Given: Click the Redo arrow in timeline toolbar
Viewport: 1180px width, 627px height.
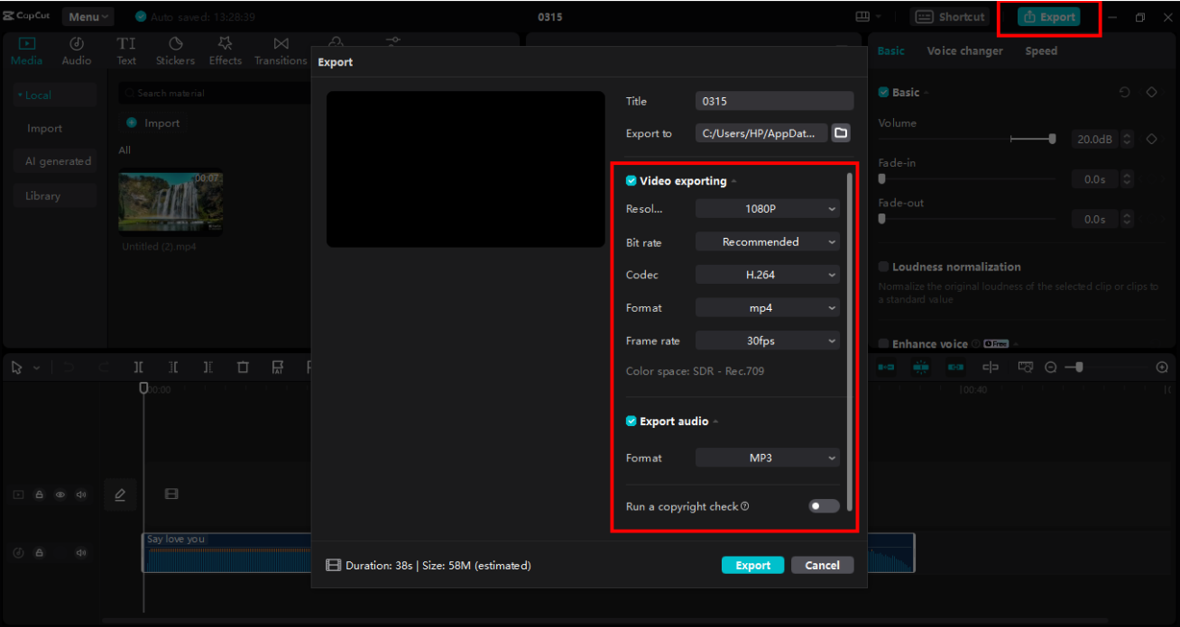Looking at the screenshot, I should [x=103, y=368].
